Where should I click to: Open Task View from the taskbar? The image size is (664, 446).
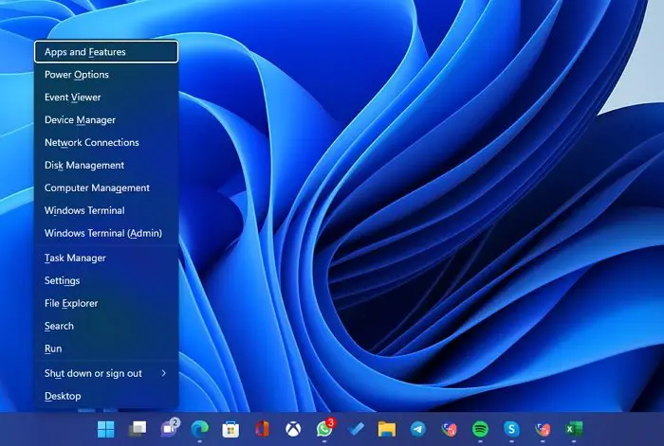click(x=138, y=429)
